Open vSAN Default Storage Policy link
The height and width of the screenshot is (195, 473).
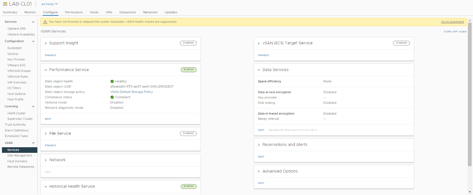pyautogui.click(x=132, y=92)
